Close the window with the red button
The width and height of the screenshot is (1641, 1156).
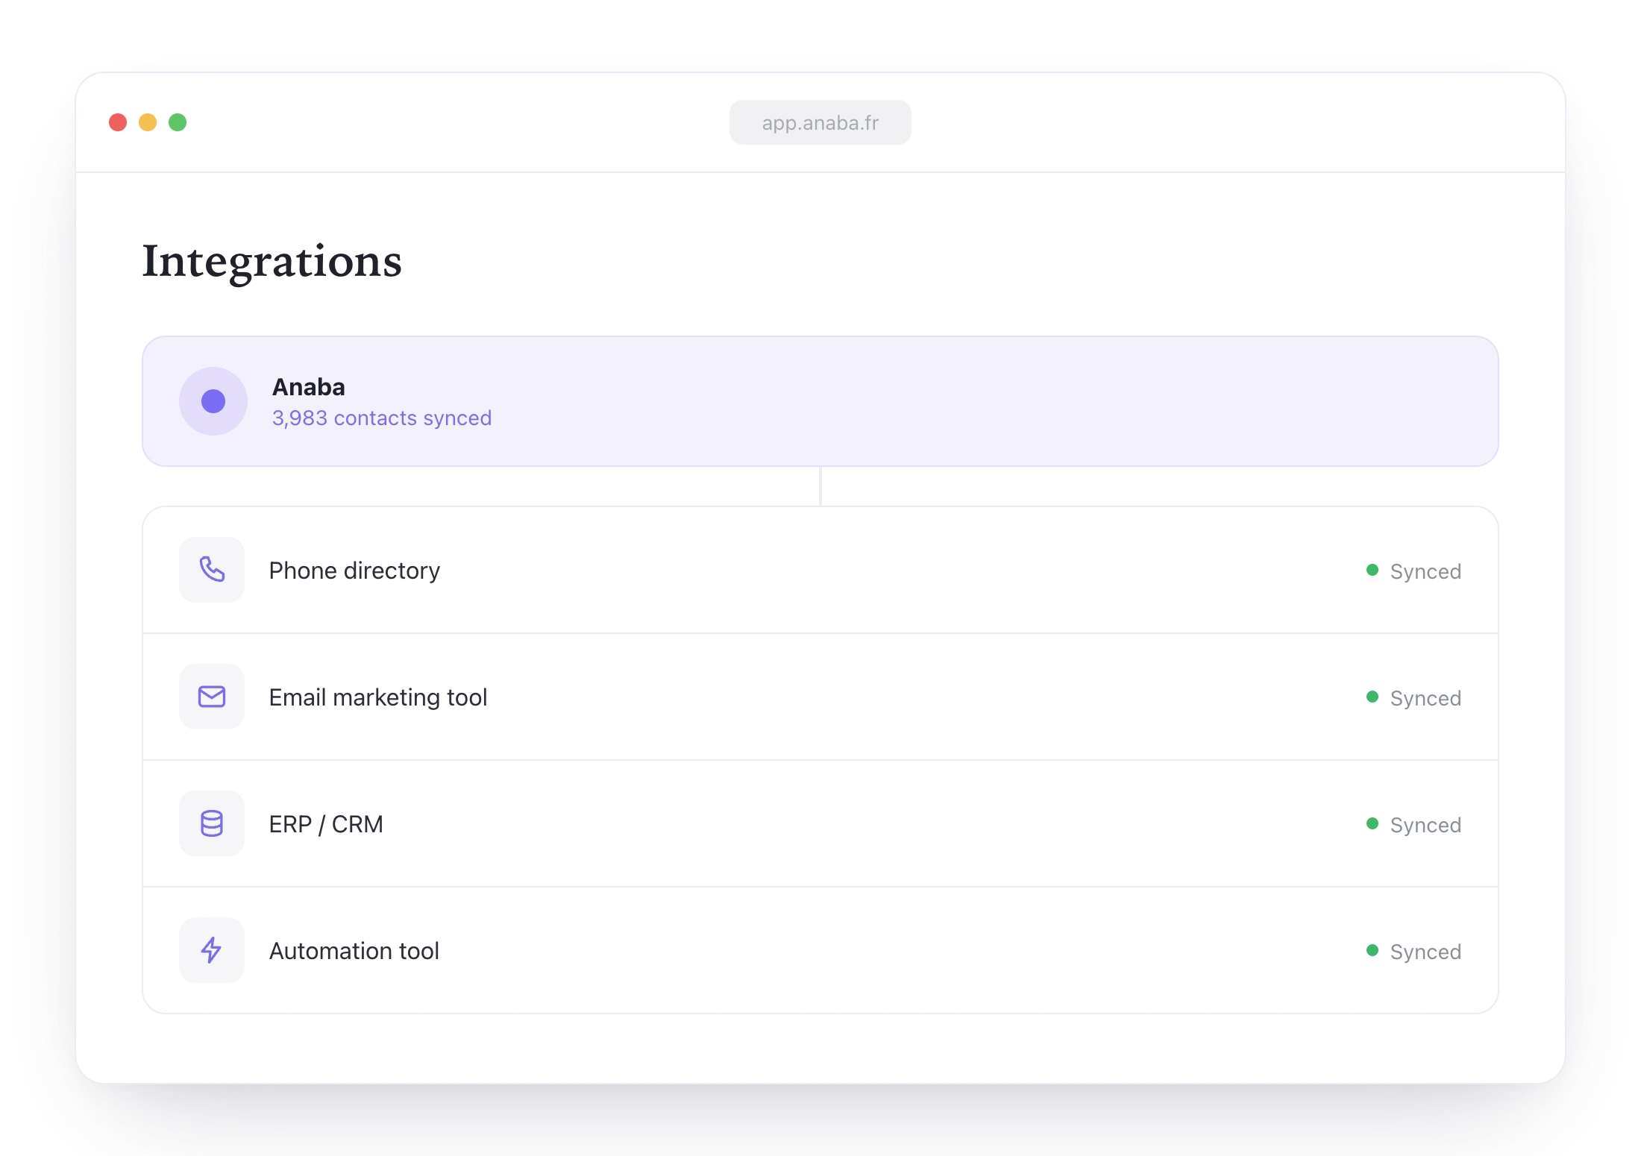pyautogui.click(x=118, y=122)
